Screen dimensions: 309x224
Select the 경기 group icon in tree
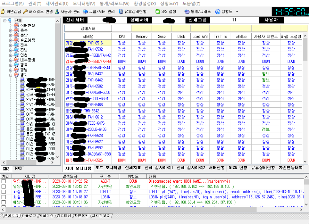(x=17, y=75)
